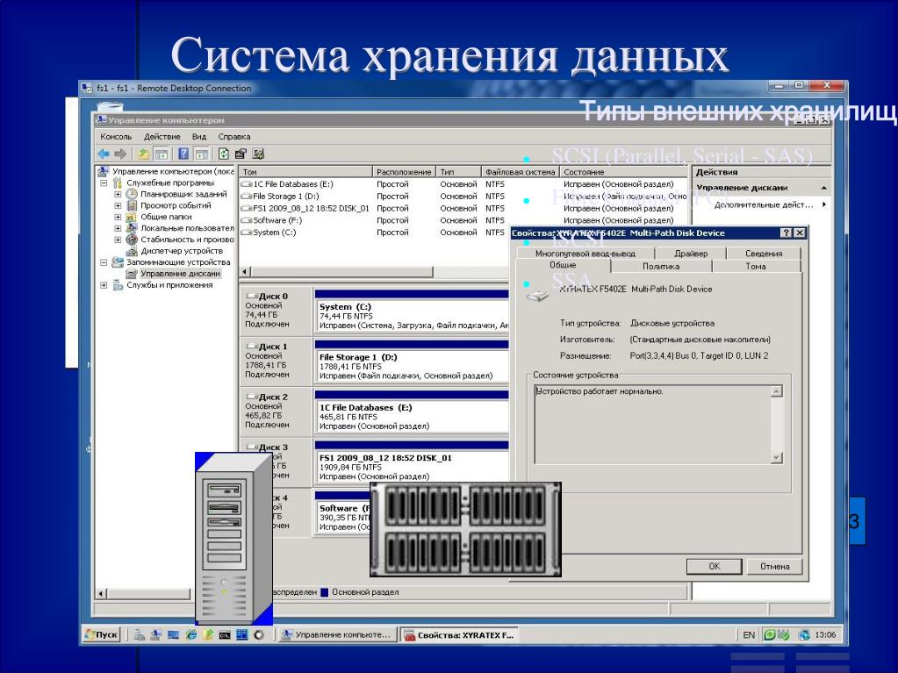Screen dimensions: 898x673
Task: Select the Просмотр событий icon in tree
Action: (x=131, y=205)
